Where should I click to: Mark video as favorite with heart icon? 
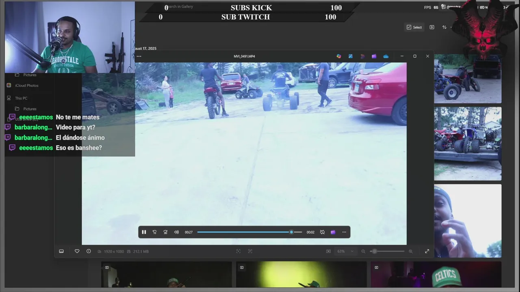77,251
